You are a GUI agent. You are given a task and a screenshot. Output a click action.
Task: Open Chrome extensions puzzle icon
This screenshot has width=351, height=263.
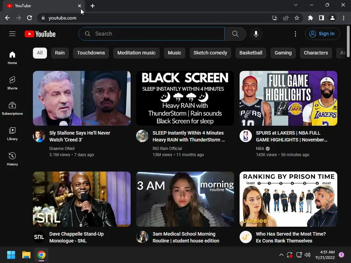pyautogui.click(x=311, y=18)
